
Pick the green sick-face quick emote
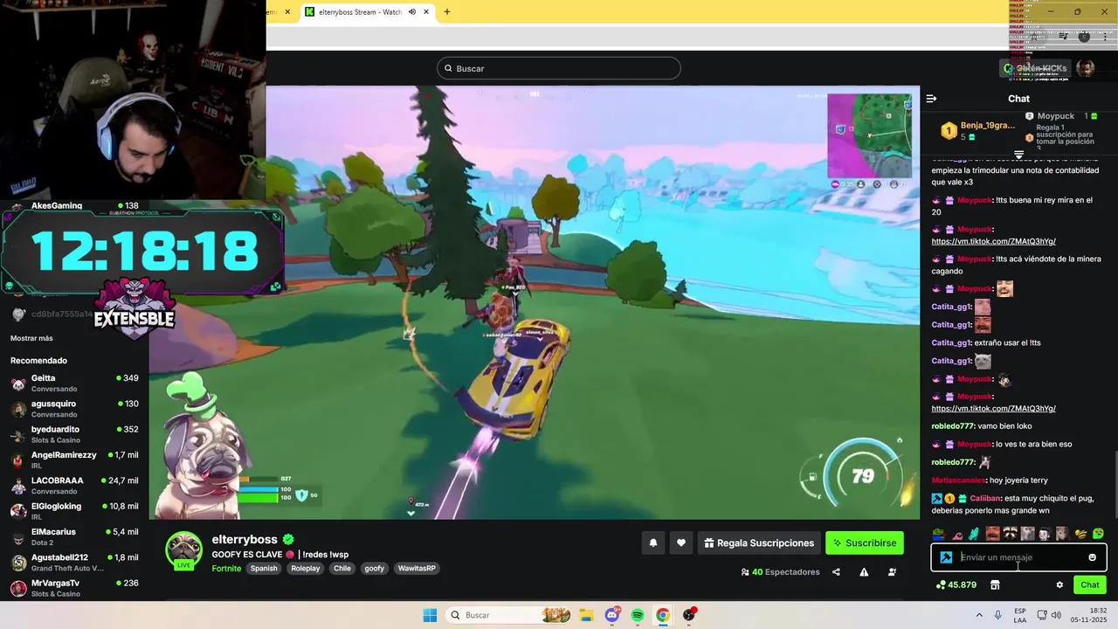tap(1098, 534)
